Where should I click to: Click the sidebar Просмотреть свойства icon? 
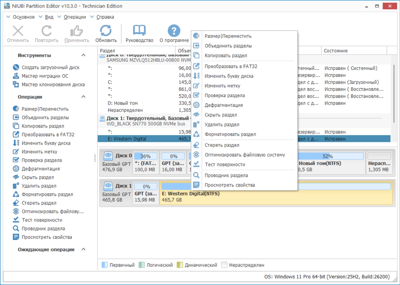click(x=16, y=237)
